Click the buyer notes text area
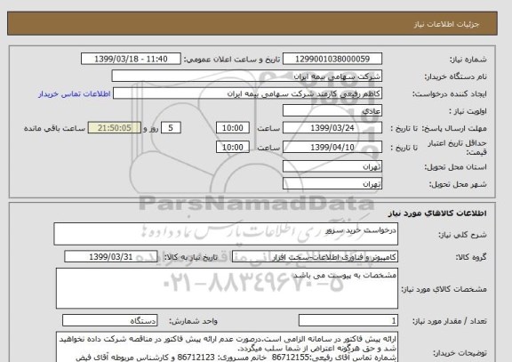The height and width of the screenshot is (362, 512). pyautogui.click(x=227, y=347)
